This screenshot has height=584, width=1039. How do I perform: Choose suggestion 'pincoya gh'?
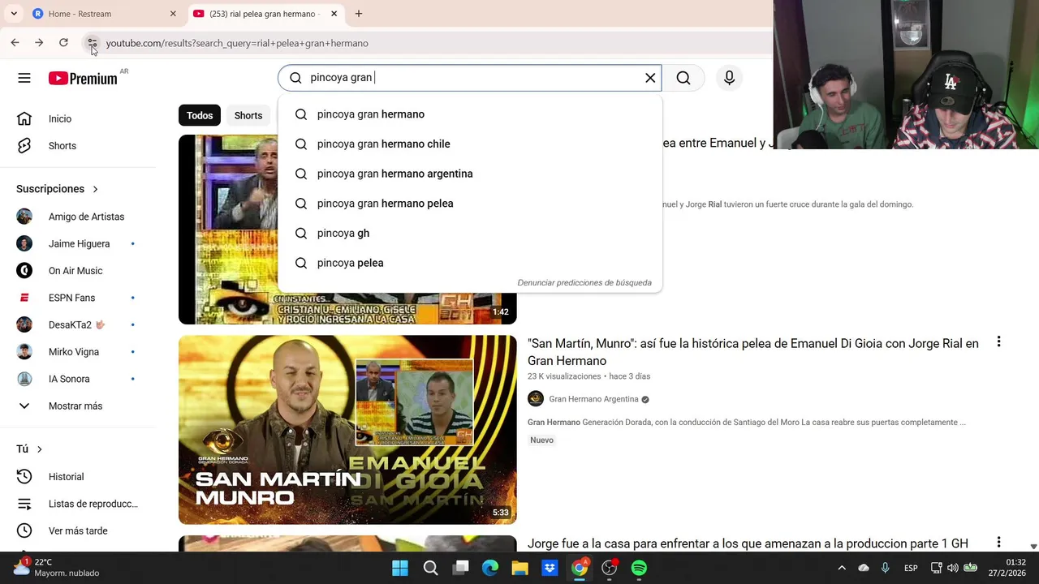point(470,234)
